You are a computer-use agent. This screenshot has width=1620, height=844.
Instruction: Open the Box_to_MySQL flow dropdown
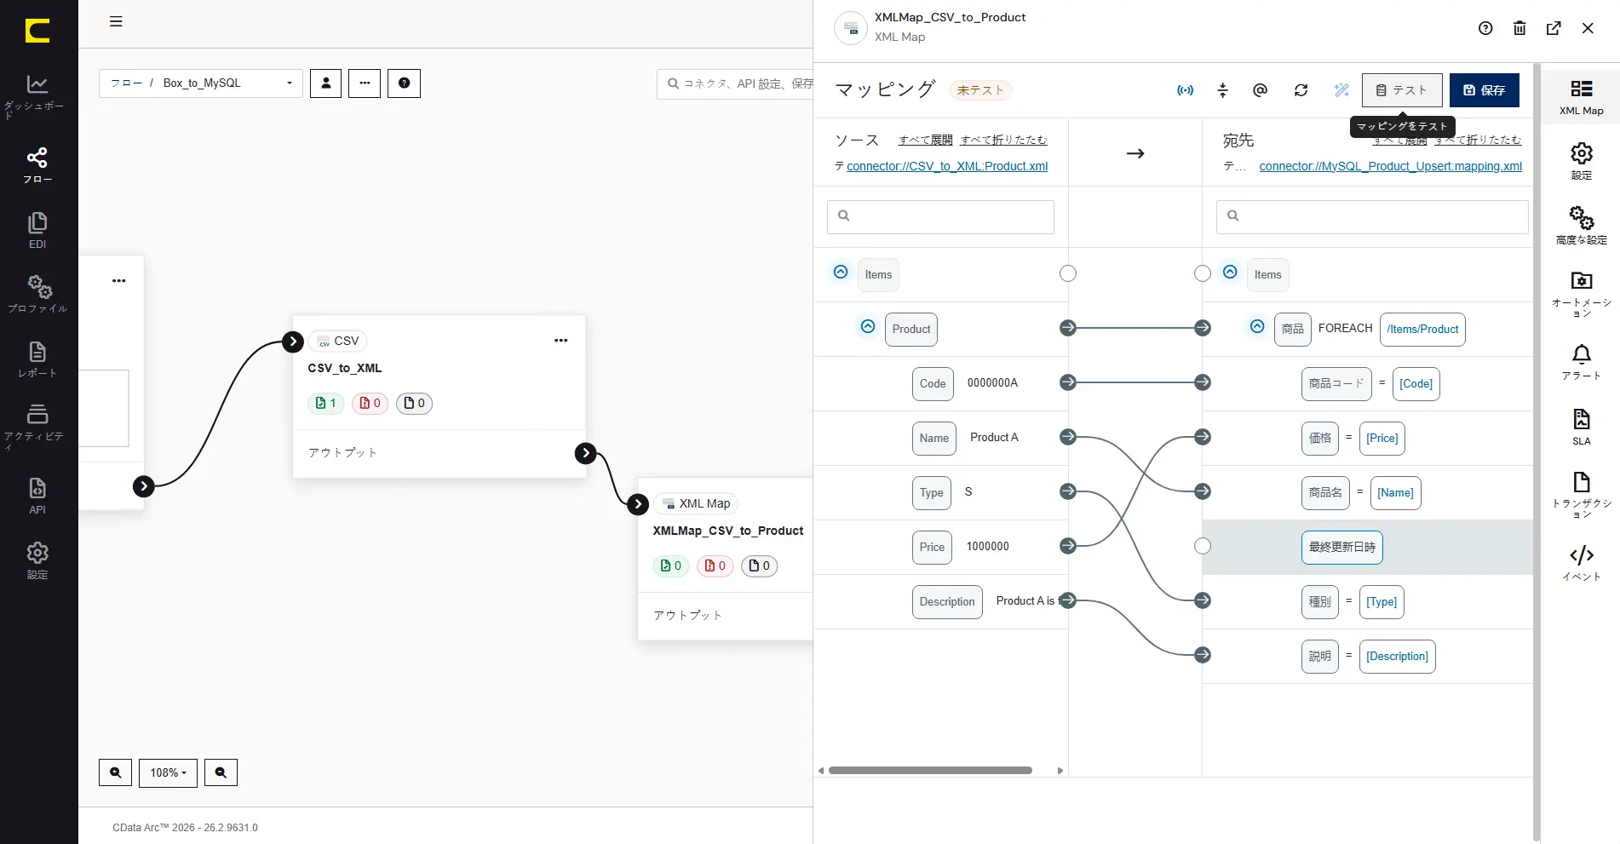pyautogui.click(x=201, y=83)
